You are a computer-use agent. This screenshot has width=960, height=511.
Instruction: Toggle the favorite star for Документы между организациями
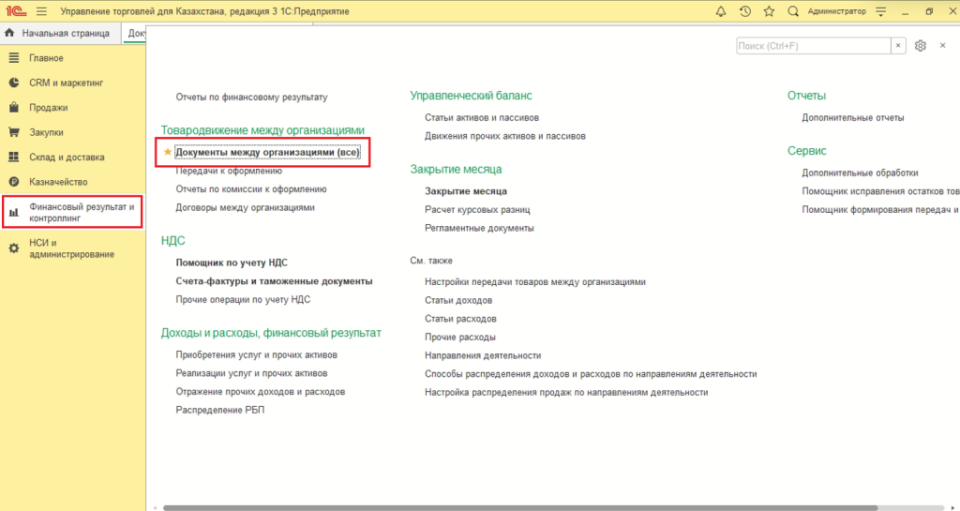coord(168,152)
